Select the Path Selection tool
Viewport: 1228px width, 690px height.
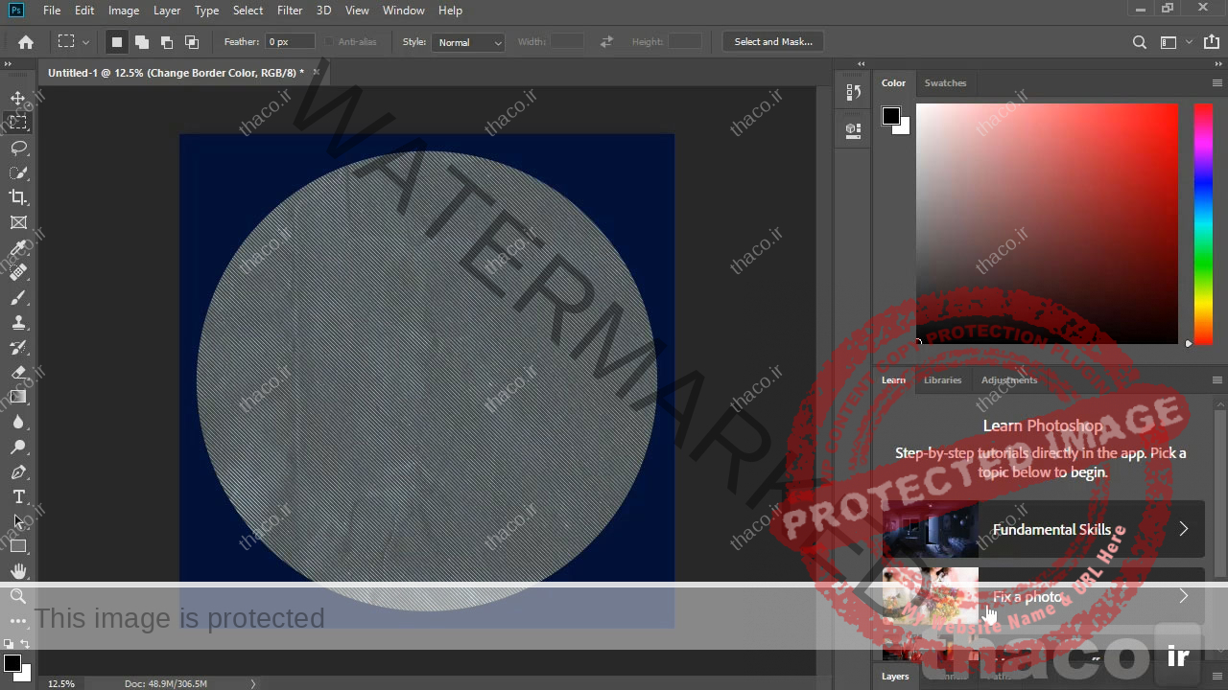[18, 521]
